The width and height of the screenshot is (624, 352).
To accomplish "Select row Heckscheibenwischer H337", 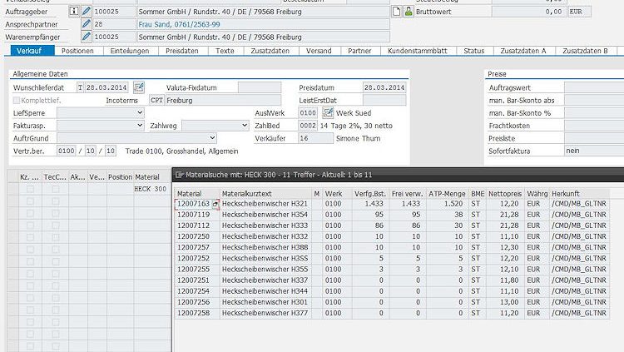I will (x=265, y=280).
